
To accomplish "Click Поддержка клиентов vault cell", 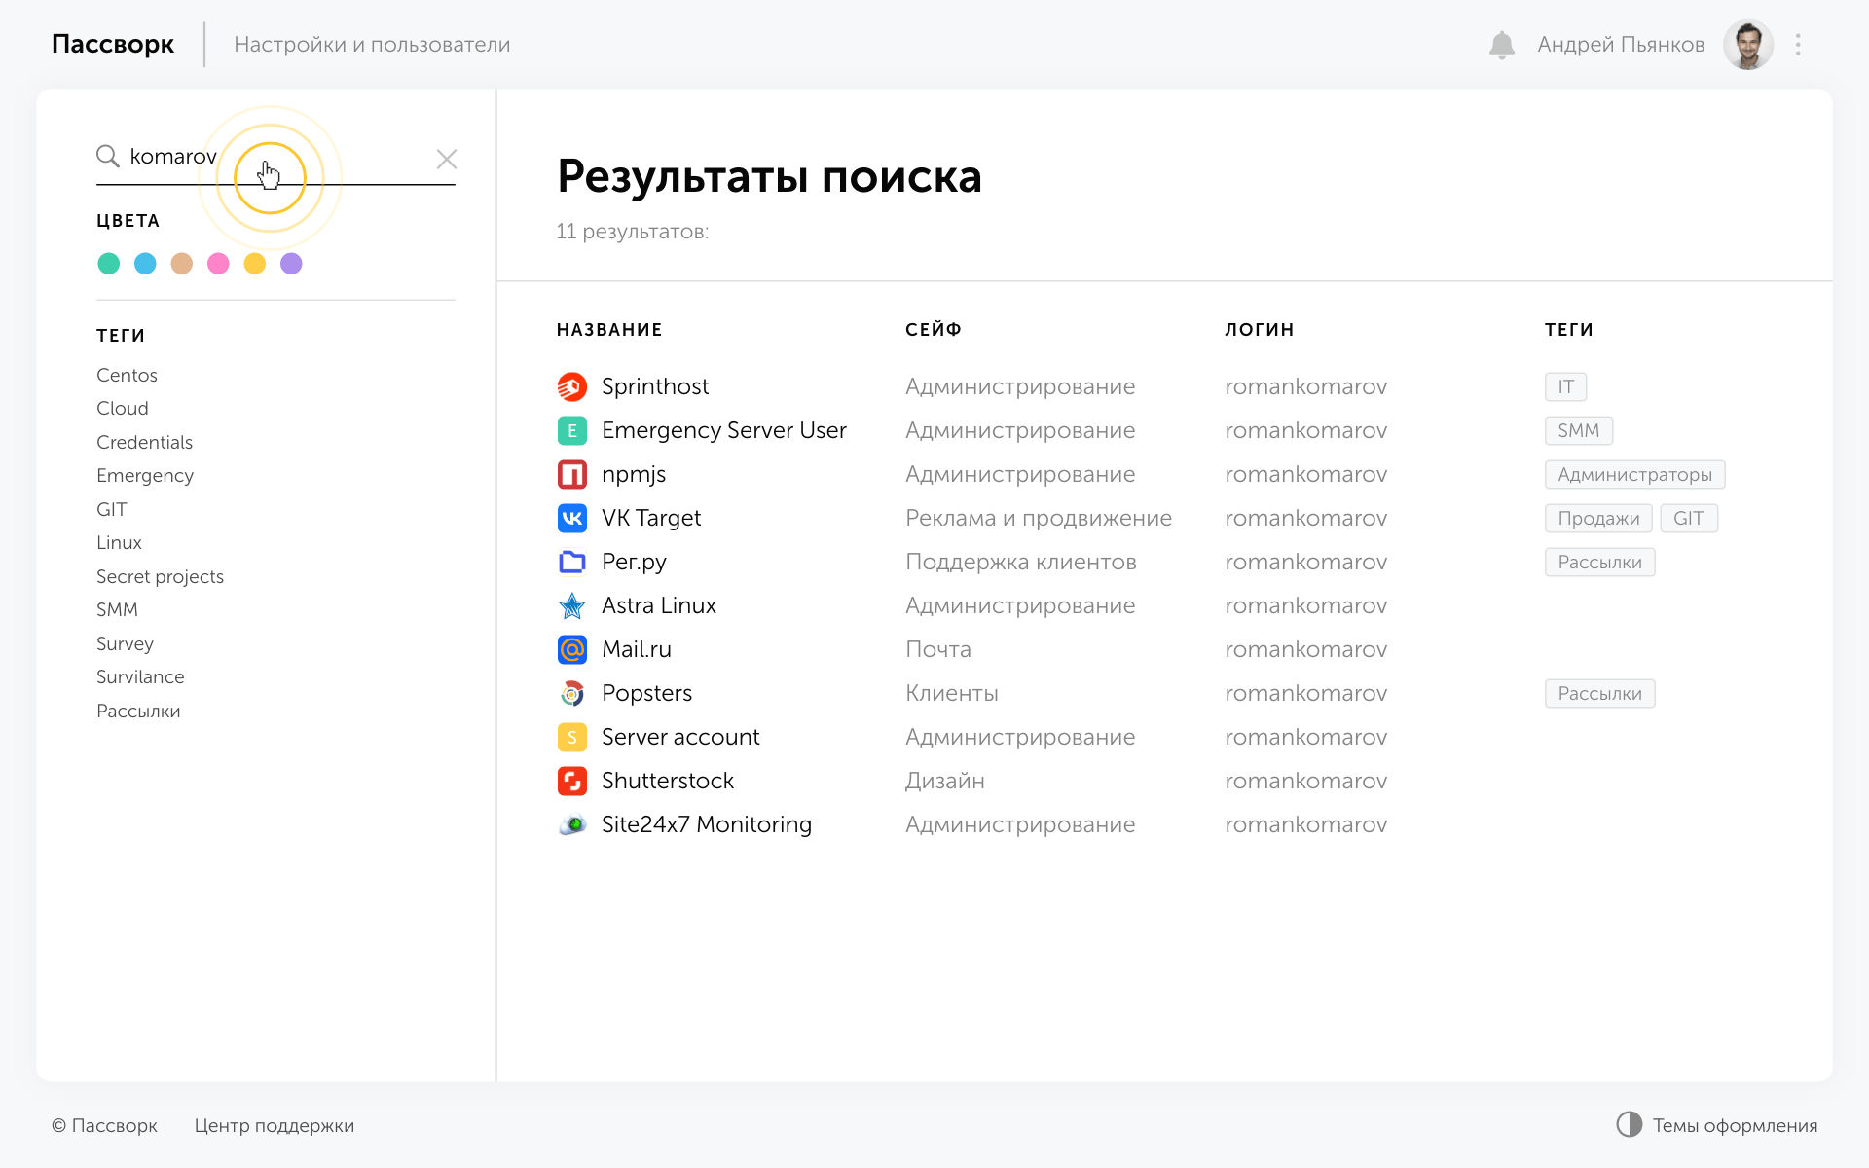I will [1021, 562].
